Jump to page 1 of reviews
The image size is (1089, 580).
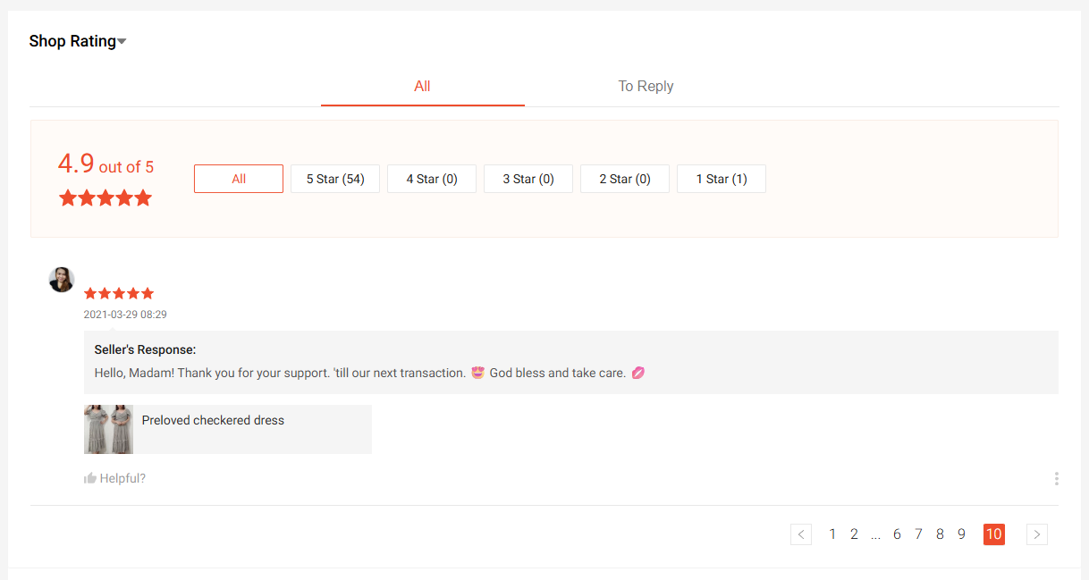pos(832,534)
